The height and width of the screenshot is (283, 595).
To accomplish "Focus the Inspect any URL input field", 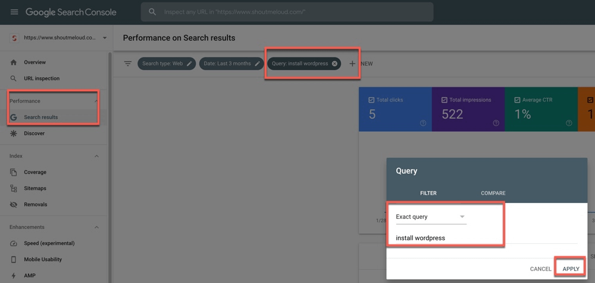I will point(287,12).
